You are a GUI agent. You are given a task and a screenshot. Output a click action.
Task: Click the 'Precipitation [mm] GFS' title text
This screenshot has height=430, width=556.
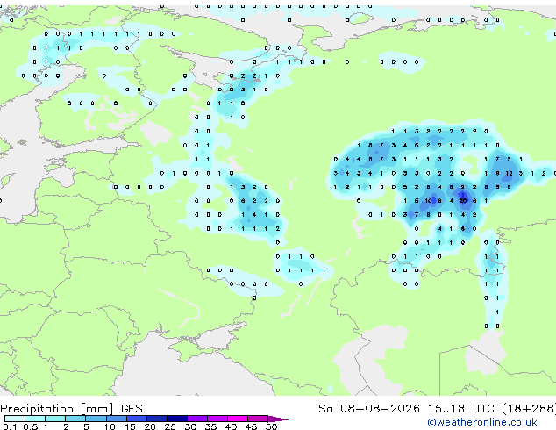[71, 409]
